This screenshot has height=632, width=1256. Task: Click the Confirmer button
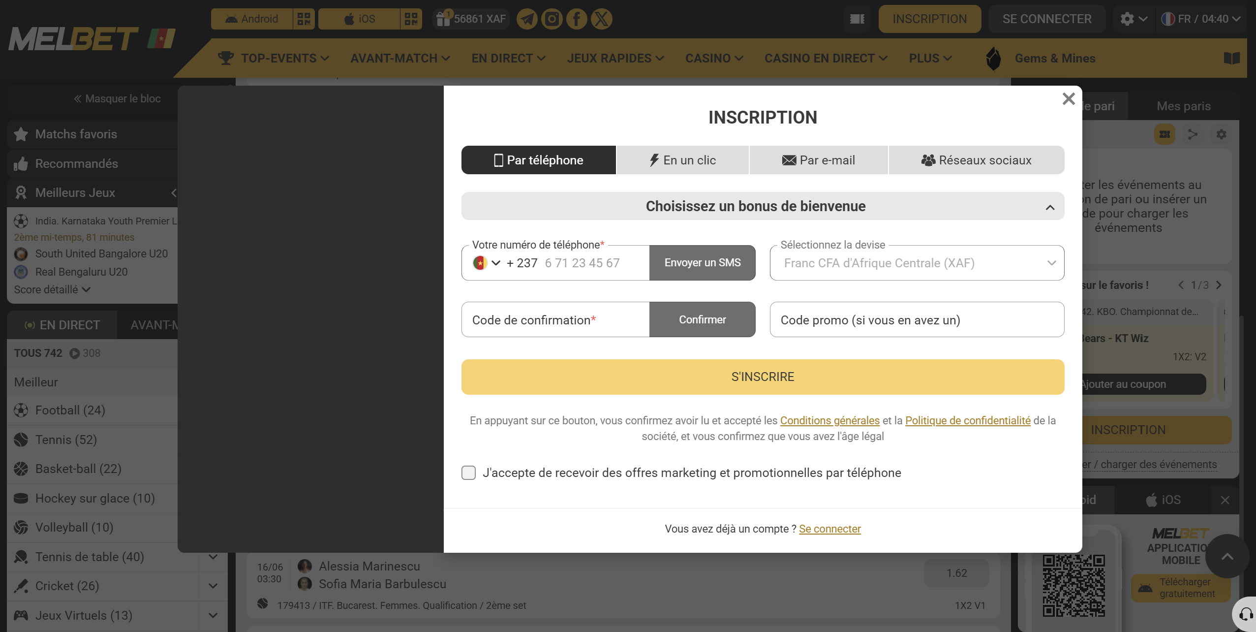[x=703, y=320]
